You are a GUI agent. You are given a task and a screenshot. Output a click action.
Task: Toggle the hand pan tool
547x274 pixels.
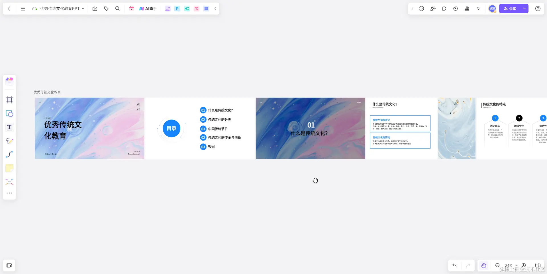point(483,265)
